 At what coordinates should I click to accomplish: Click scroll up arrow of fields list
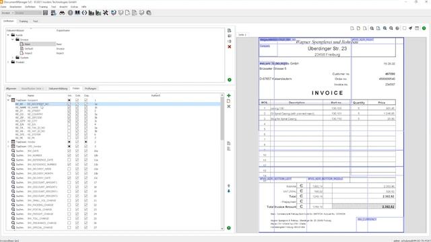(222, 95)
